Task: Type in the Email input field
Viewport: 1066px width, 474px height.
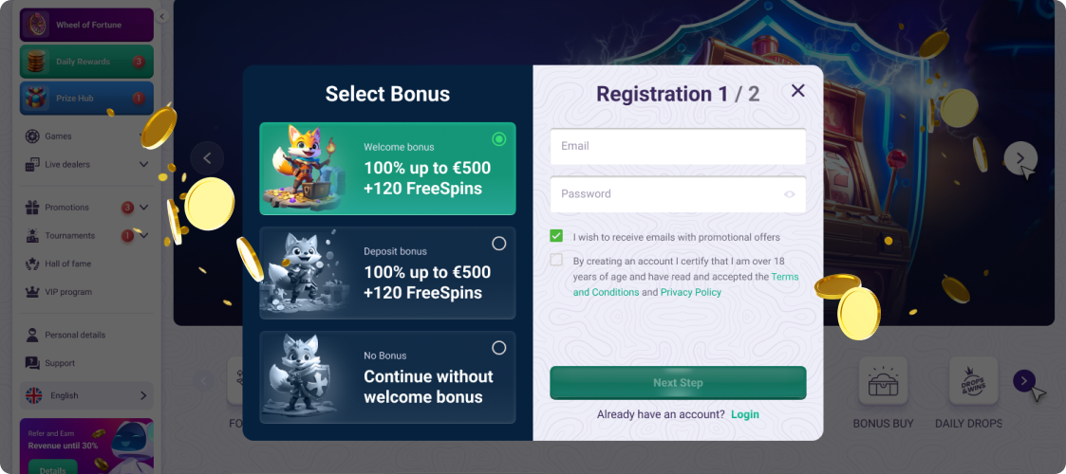Action: 677,146
